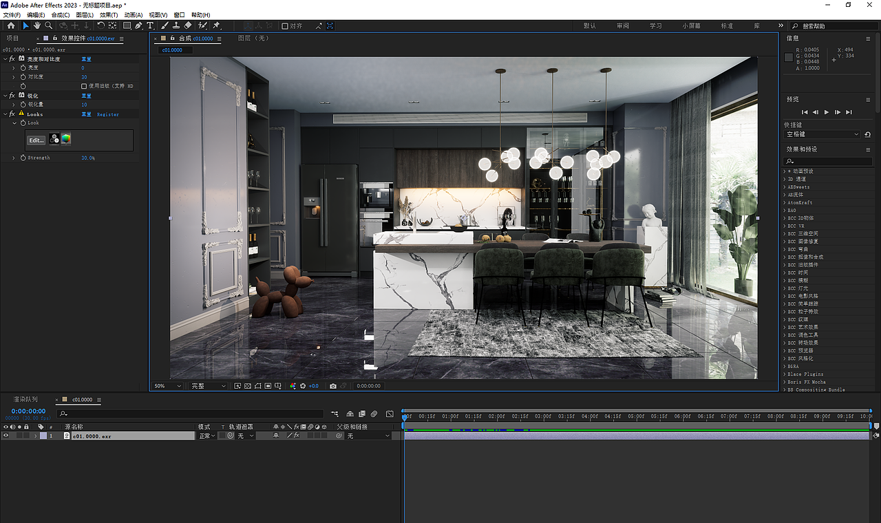Switch to the 项目 panel tab
This screenshot has width=881, height=523.
click(x=13, y=39)
